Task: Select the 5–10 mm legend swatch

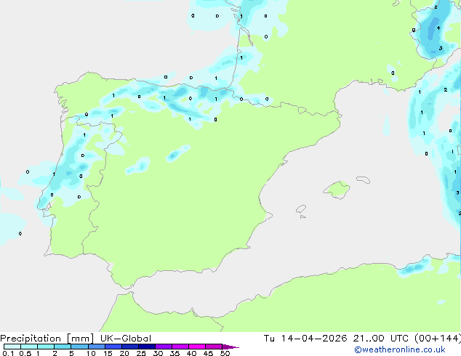Action: 79,347
